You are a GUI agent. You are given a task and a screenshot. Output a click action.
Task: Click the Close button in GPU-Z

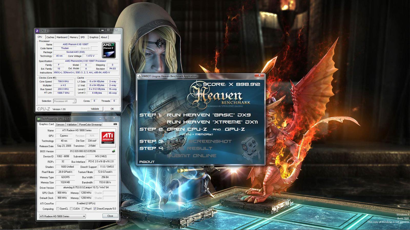110,216
